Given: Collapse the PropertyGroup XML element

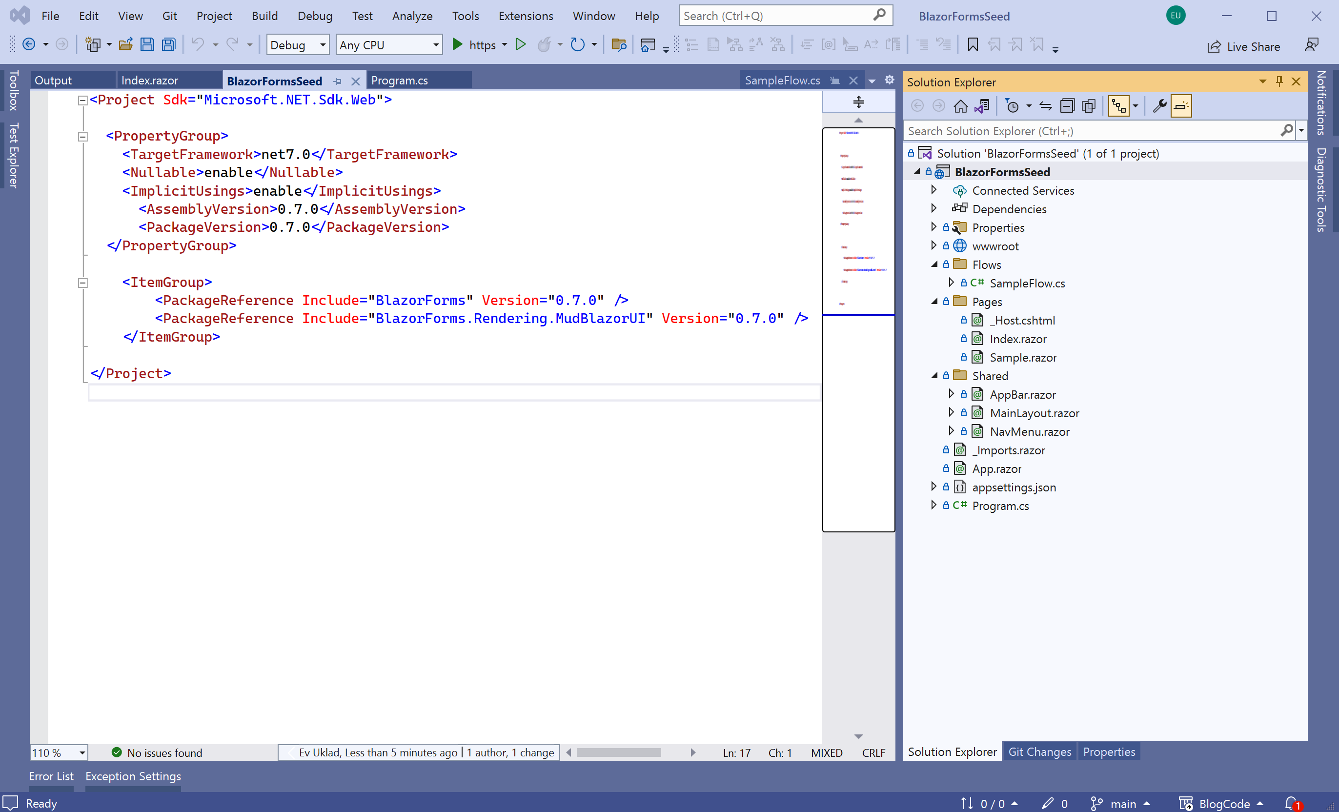Looking at the screenshot, I should [x=82, y=137].
